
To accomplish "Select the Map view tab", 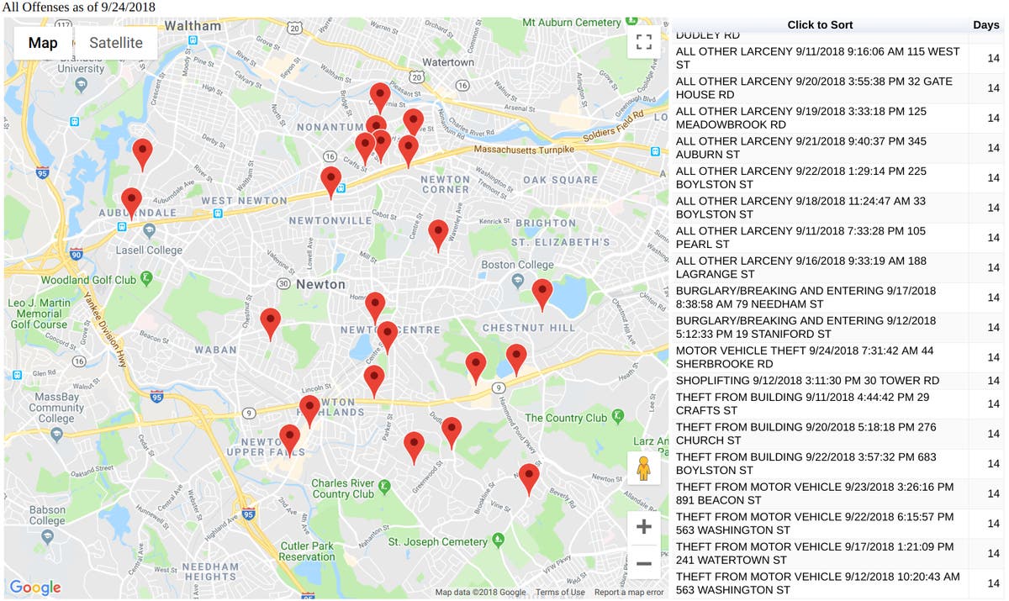I will [x=43, y=43].
